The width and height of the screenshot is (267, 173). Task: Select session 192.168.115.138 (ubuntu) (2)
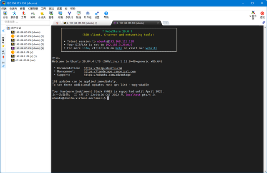point(28,40)
